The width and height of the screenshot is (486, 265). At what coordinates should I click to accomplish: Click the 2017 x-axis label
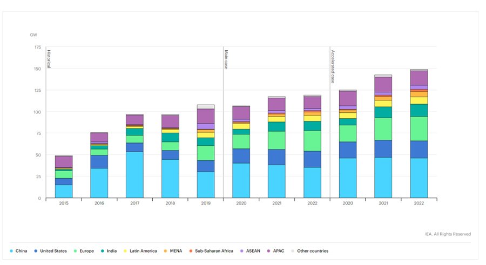click(134, 203)
